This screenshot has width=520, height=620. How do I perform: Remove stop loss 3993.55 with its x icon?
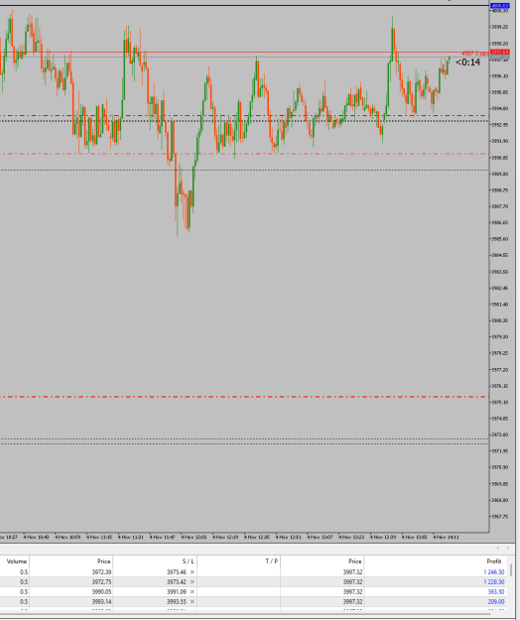pos(193,601)
